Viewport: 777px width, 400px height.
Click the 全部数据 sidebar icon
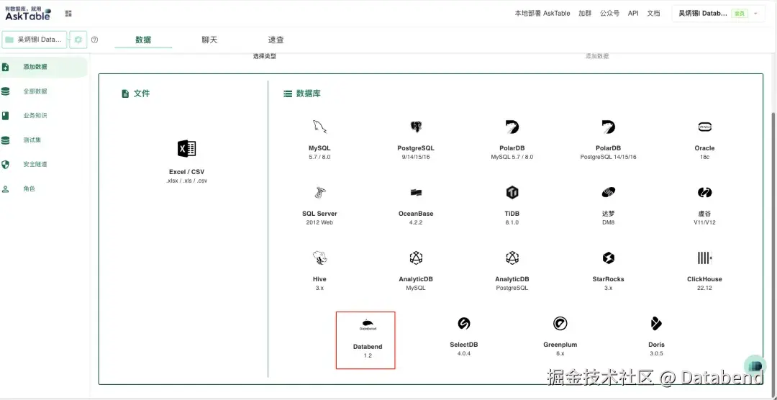click(x=6, y=91)
